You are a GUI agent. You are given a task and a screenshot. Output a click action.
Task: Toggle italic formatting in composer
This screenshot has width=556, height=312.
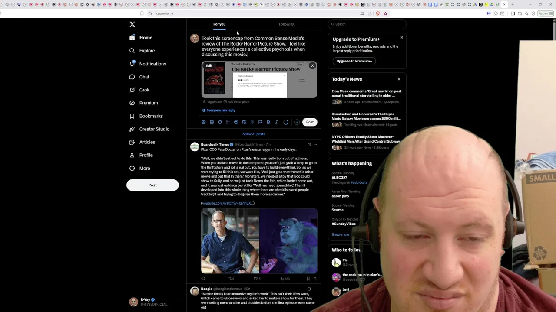[x=276, y=122]
